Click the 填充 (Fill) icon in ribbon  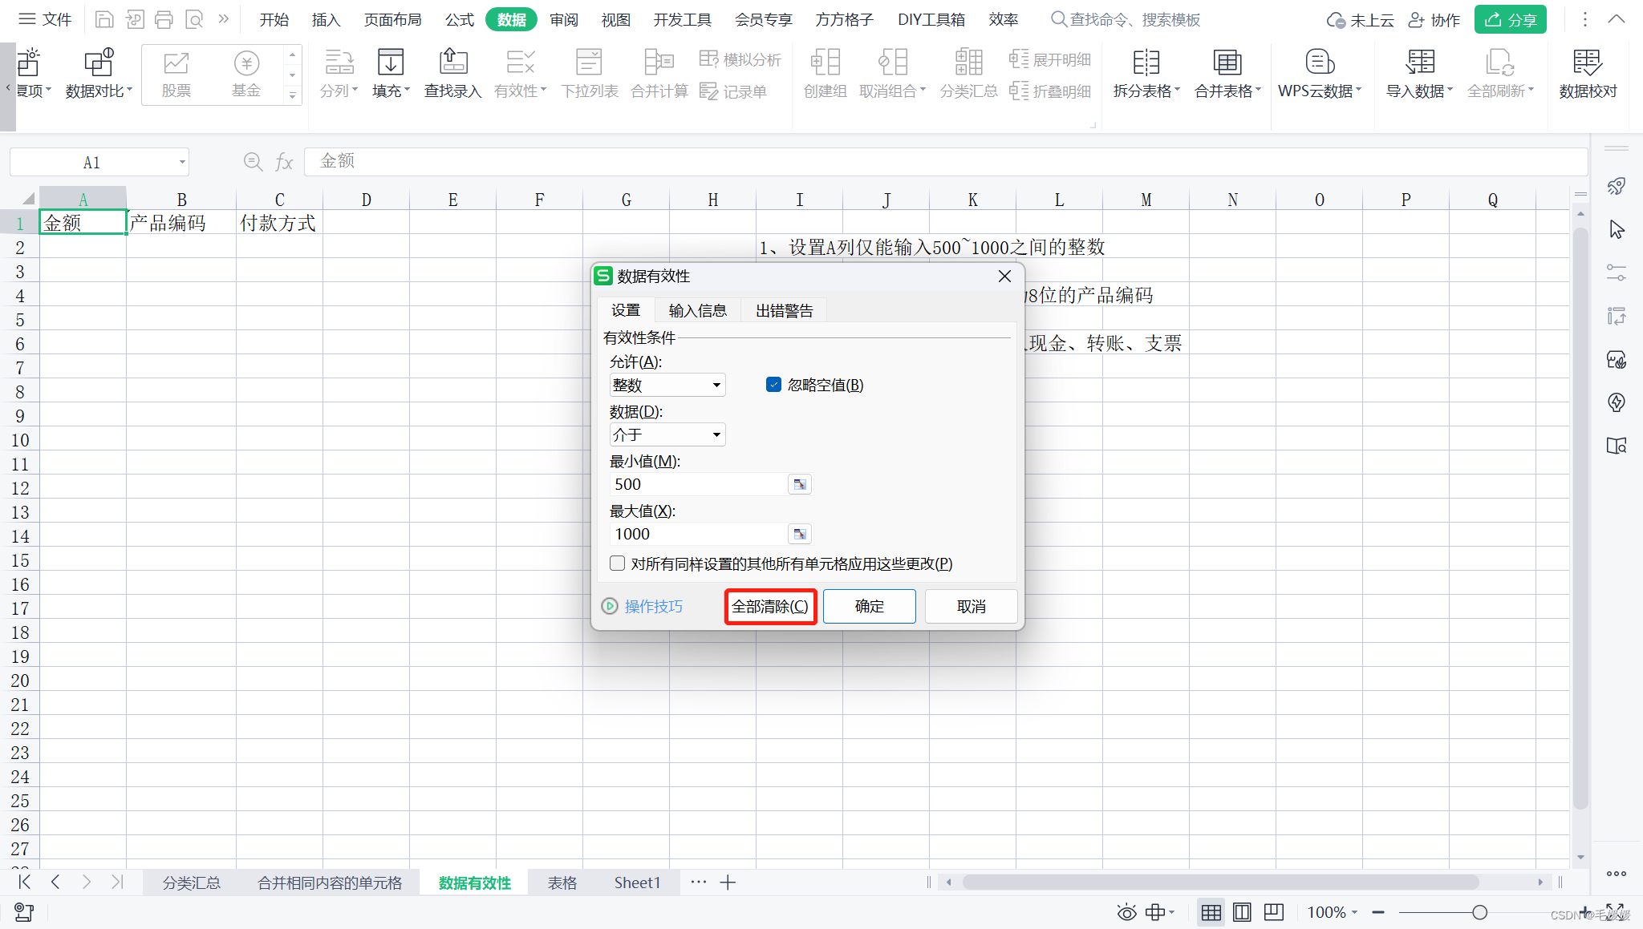click(391, 63)
